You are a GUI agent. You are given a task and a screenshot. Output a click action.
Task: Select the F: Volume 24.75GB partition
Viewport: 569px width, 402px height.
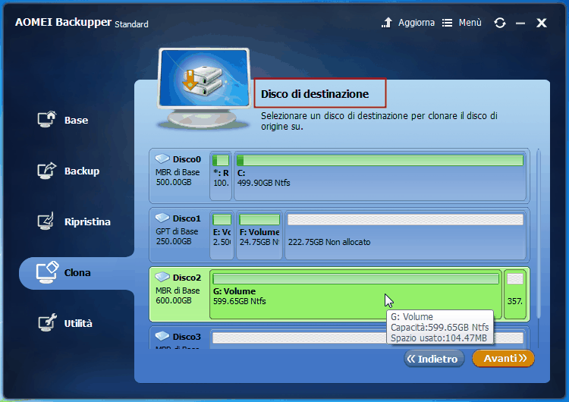(259, 234)
